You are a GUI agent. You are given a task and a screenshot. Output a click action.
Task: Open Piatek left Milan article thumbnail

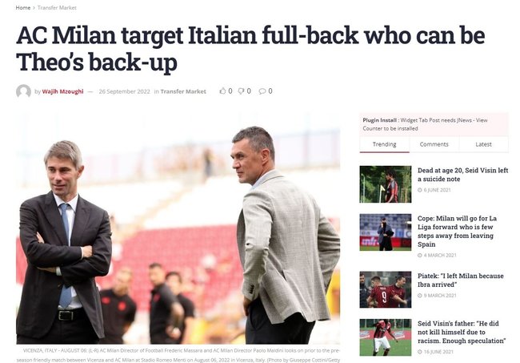(x=386, y=289)
